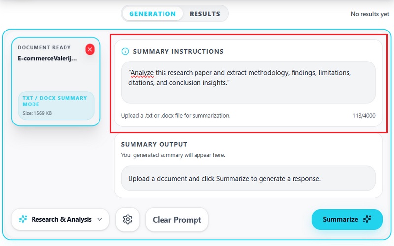Screen dimensions: 394x246
Task: Click the No results yet status text
Action: (x=370, y=14)
